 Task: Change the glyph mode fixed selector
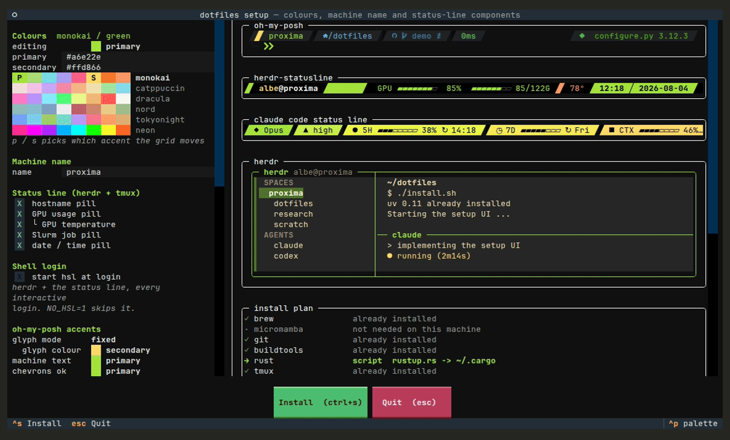click(103, 340)
